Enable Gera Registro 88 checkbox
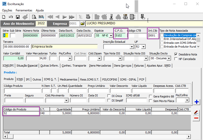 [150, 96]
